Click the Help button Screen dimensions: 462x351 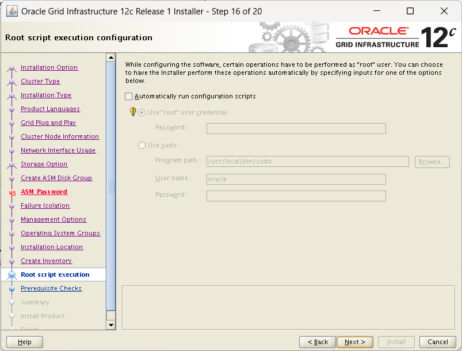click(25, 342)
